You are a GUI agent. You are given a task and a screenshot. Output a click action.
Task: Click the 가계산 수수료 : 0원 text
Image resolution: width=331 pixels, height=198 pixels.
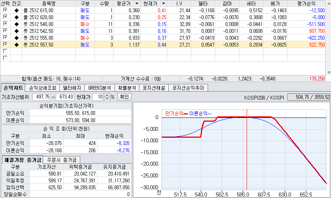click(x=141, y=79)
